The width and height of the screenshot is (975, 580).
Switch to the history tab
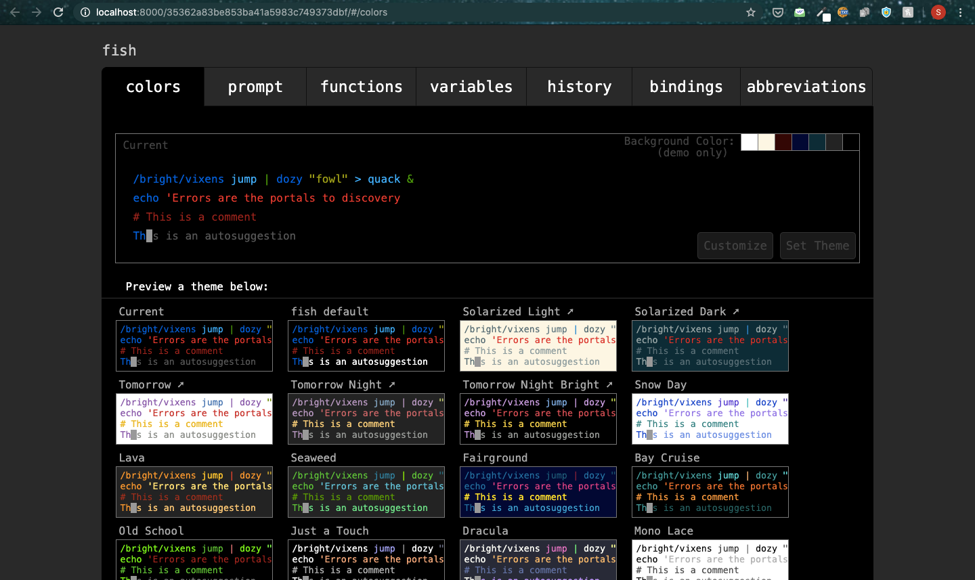[x=579, y=86]
